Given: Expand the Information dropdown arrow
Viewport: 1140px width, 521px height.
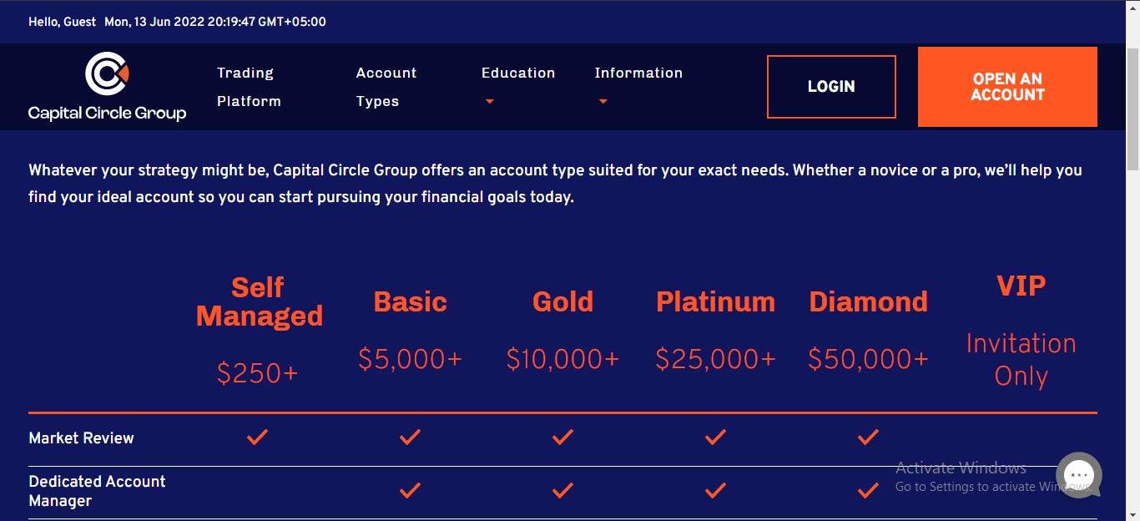Looking at the screenshot, I should [x=603, y=102].
